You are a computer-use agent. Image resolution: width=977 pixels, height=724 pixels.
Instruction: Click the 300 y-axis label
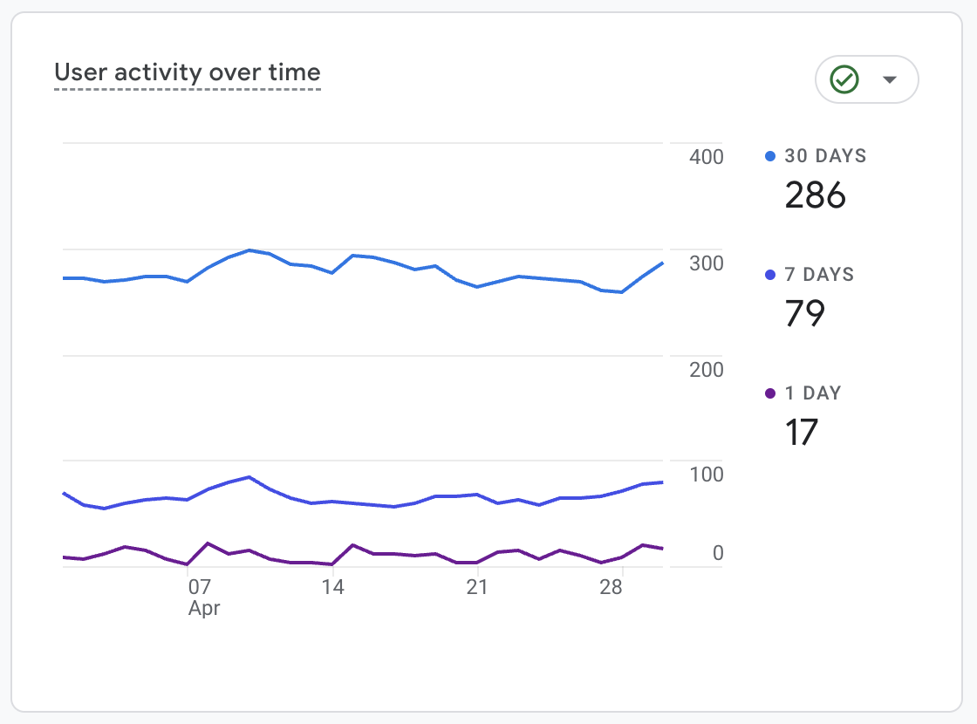(706, 263)
